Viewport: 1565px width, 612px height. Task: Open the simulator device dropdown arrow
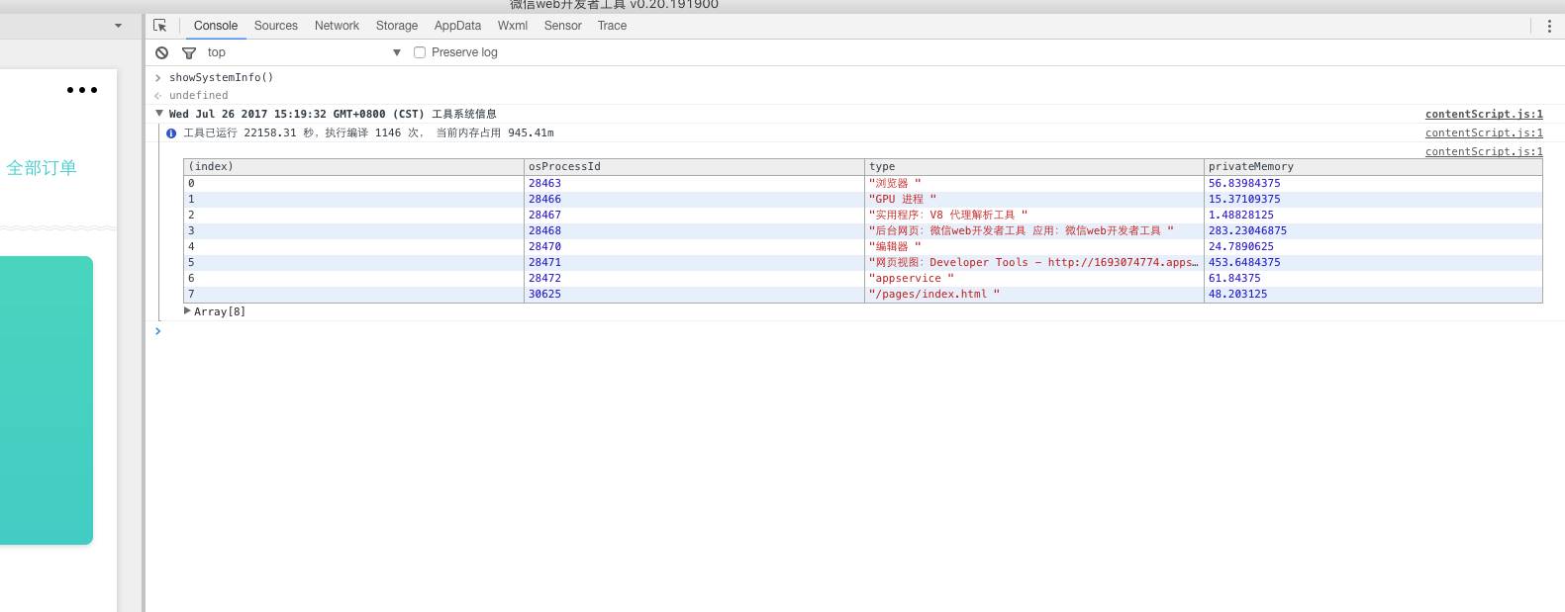[x=119, y=26]
